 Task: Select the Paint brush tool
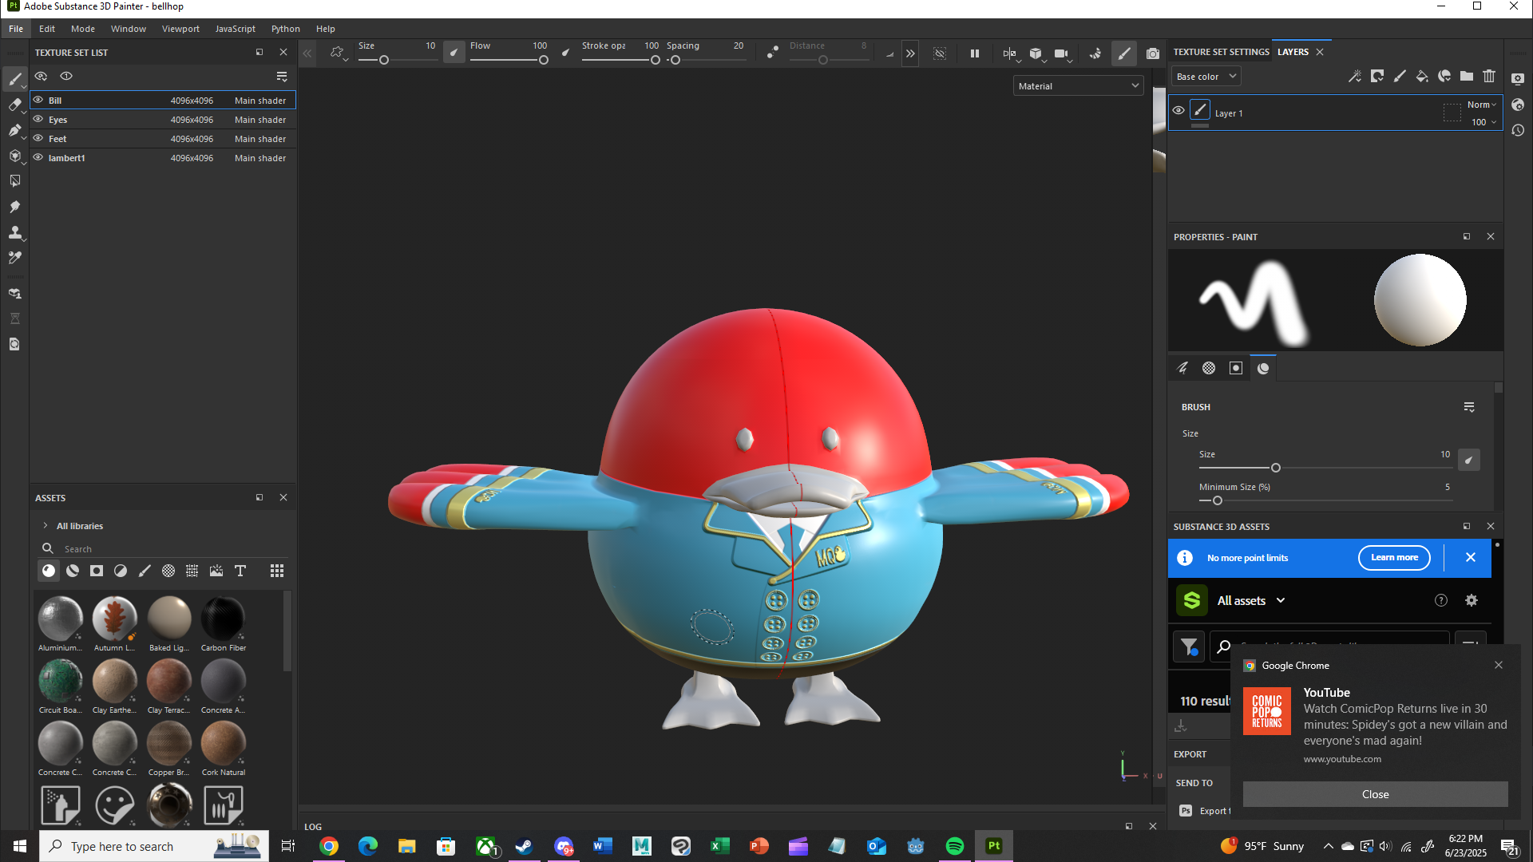[x=14, y=79]
